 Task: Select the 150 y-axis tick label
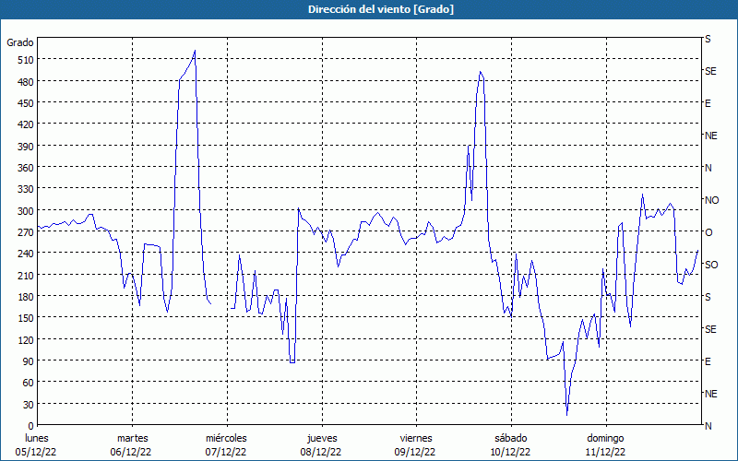(26, 318)
